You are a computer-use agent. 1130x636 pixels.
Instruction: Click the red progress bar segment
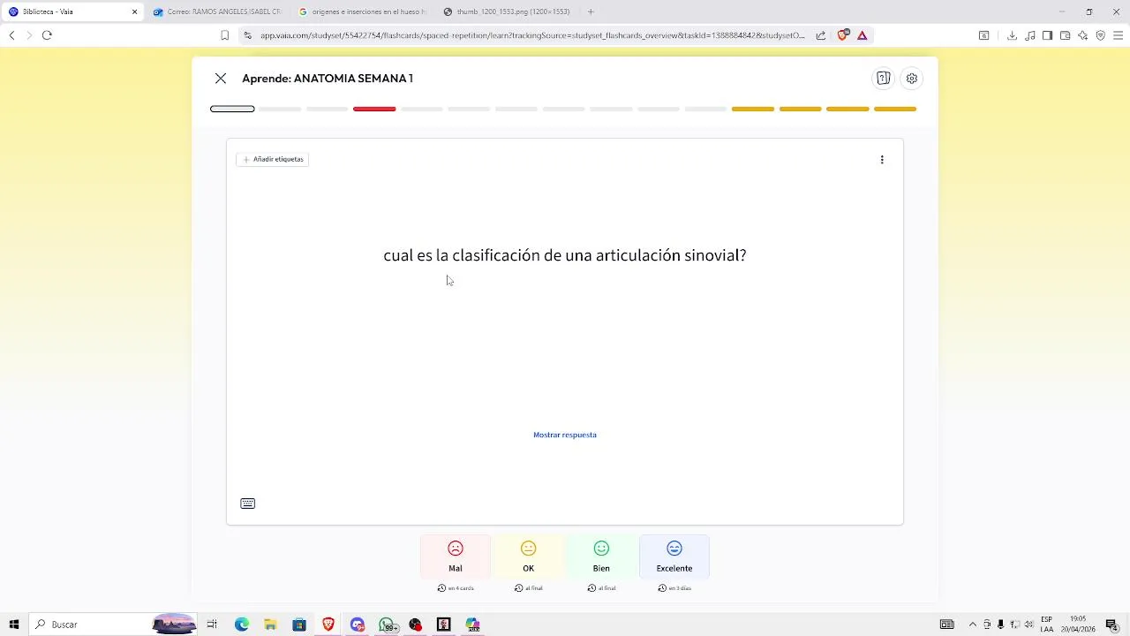coord(374,109)
